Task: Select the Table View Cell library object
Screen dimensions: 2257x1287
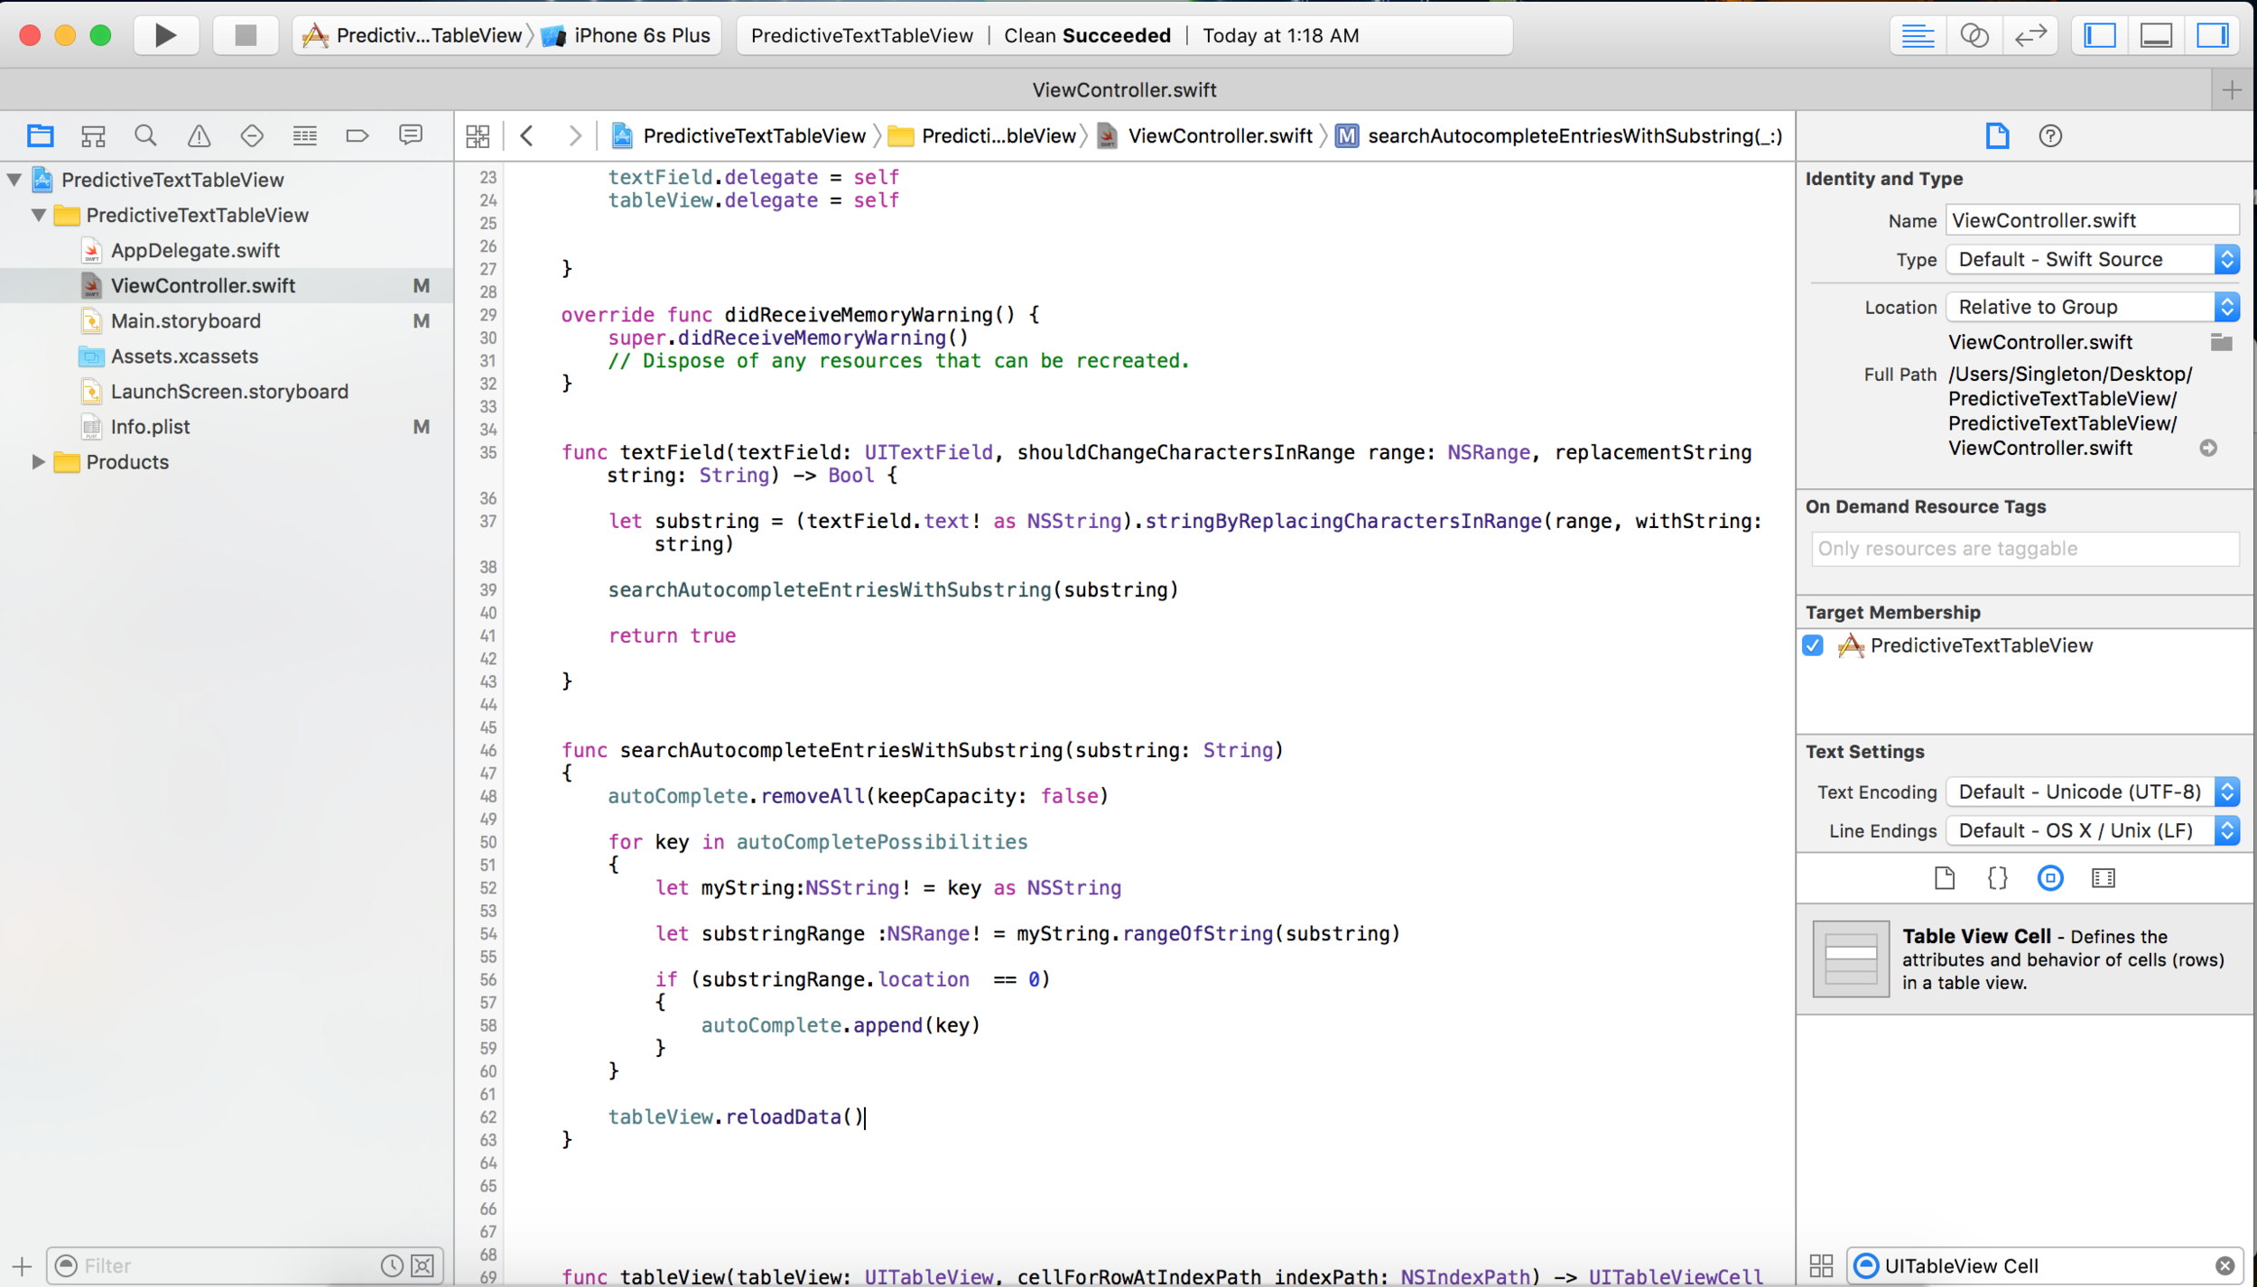Action: pos(2024,958)
